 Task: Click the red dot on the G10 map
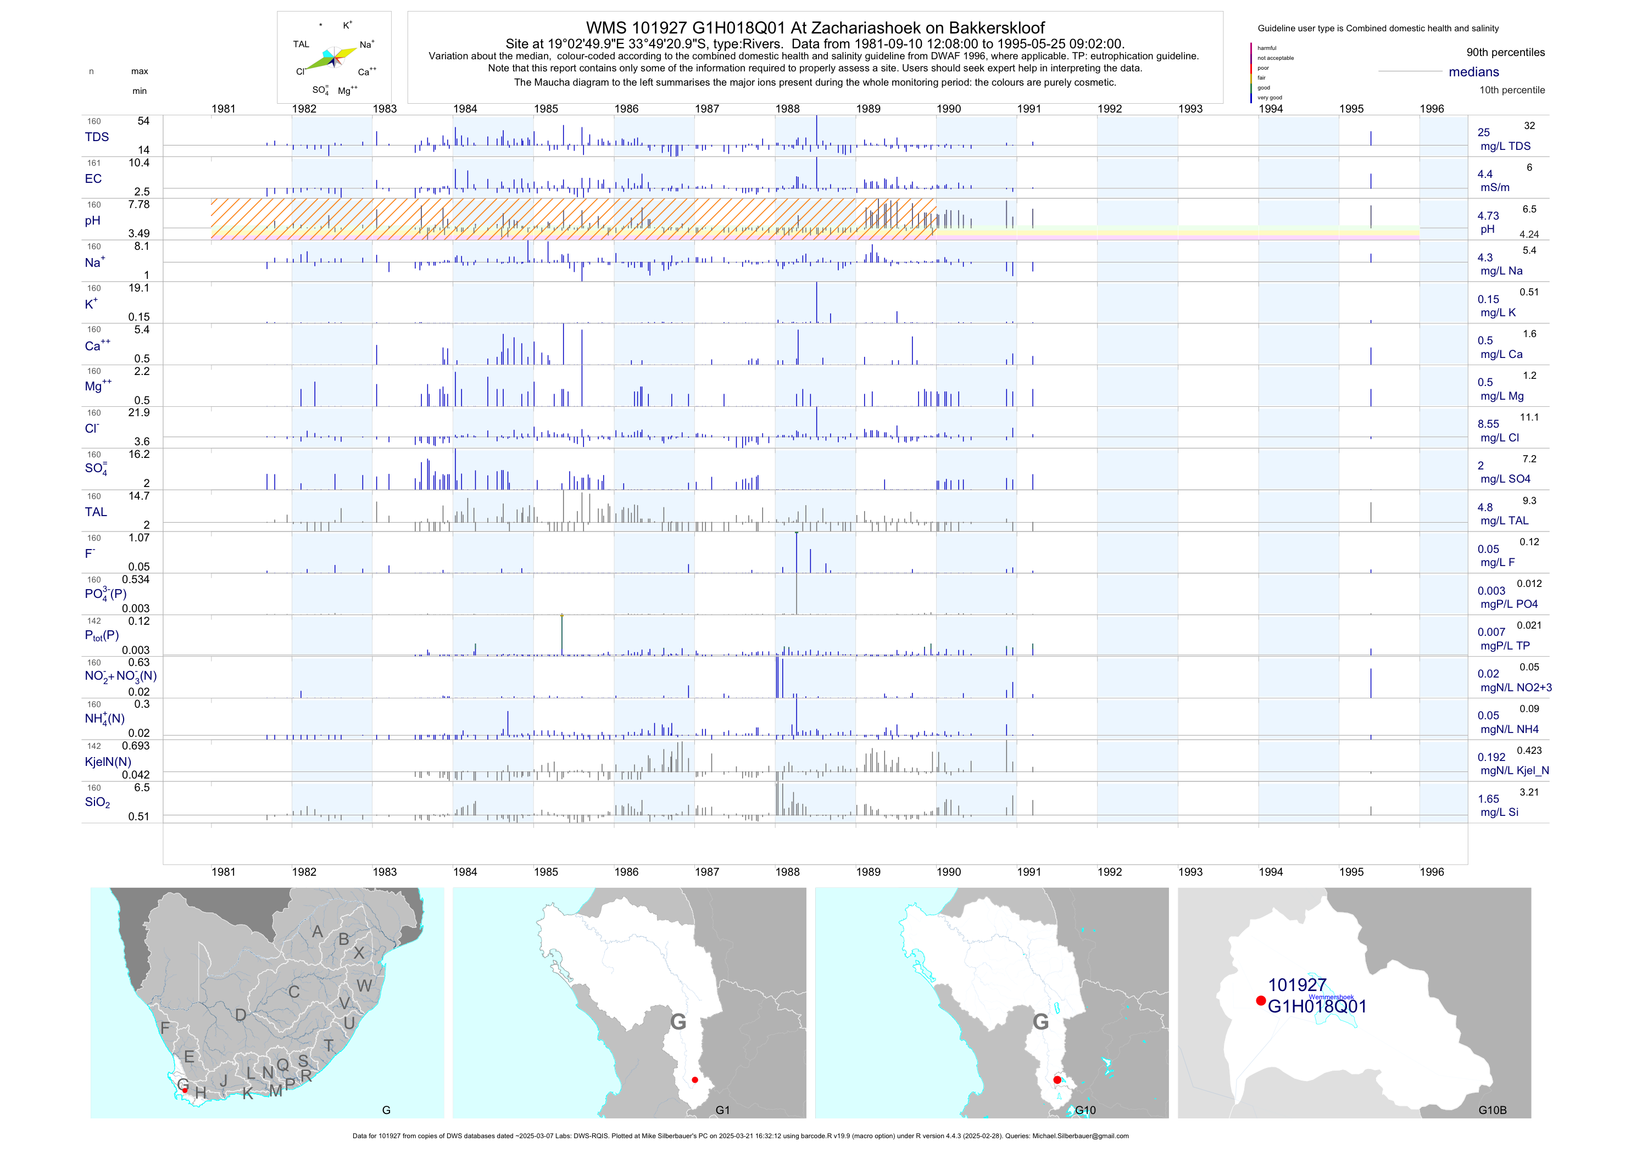[x=1057, y=1080]
